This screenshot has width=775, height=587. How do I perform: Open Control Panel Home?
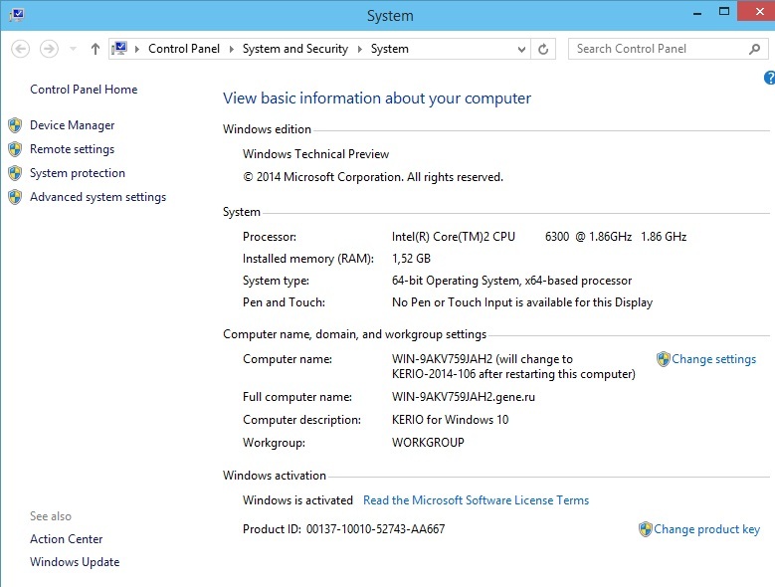[84, 90]
